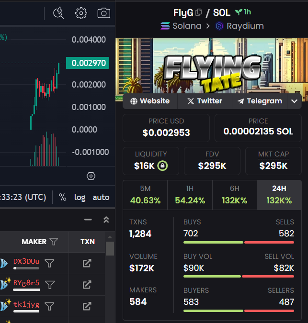Open maker RYg8r5 wallet link
The image size is (308, 323).
coord(26,283)
